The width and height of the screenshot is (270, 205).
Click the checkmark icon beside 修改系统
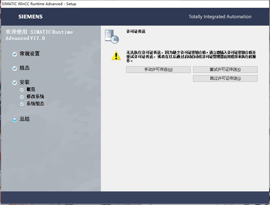(22, 97)
